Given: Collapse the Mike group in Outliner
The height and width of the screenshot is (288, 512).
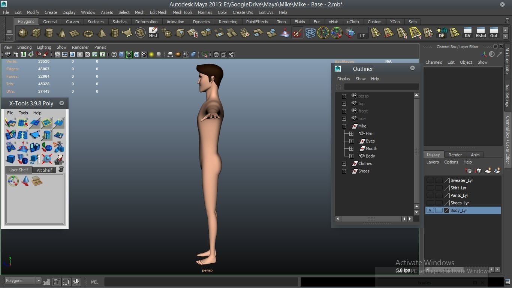Looking at the screenshot, I should click(x=344, y=126).
